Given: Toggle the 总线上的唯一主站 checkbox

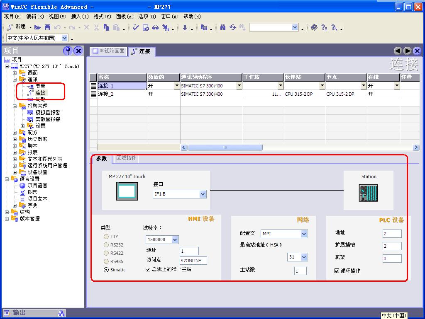Looking at the screenshot, I should (x=148, y=269).
